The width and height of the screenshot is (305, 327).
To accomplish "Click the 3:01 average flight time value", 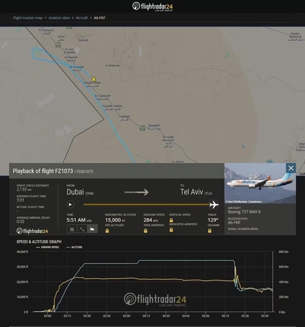I will pos(20,200).
